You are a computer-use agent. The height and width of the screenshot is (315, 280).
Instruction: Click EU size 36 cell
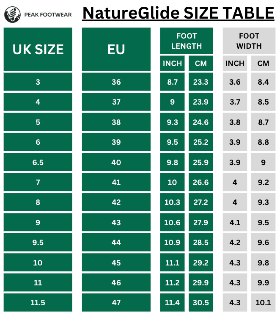point(116,82)
